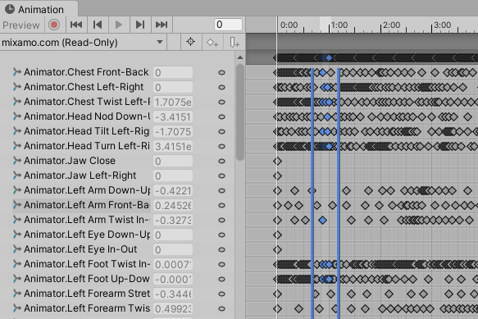Open key menu for Head Turn row
Viewport: 478px width, 319px height.
click(x=221, y=147)
